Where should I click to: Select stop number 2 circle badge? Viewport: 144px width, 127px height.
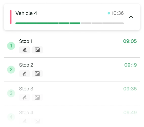[x=11, y=70]
